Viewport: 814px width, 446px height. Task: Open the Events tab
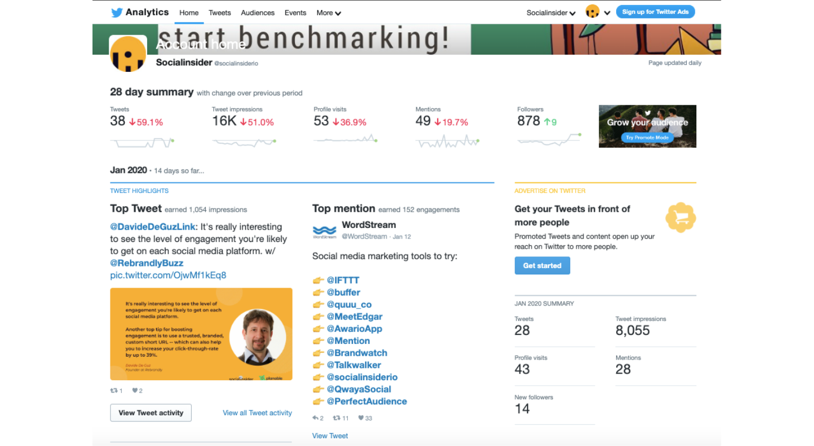[295, 13]
